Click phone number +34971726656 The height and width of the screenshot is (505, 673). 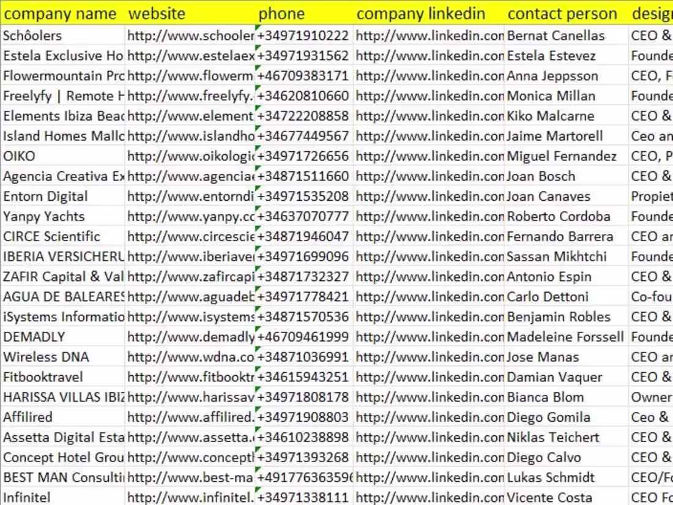[x=304, y=156]
